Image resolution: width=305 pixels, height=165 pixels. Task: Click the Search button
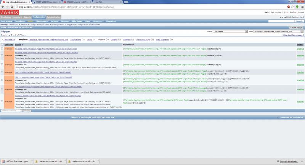[x=299, y=21]
